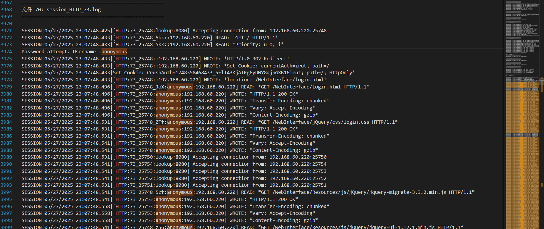Click 'Vary: Accept-Encoding' on line 3982
This screenshot has height=229, width=544.
click(282, 108)
